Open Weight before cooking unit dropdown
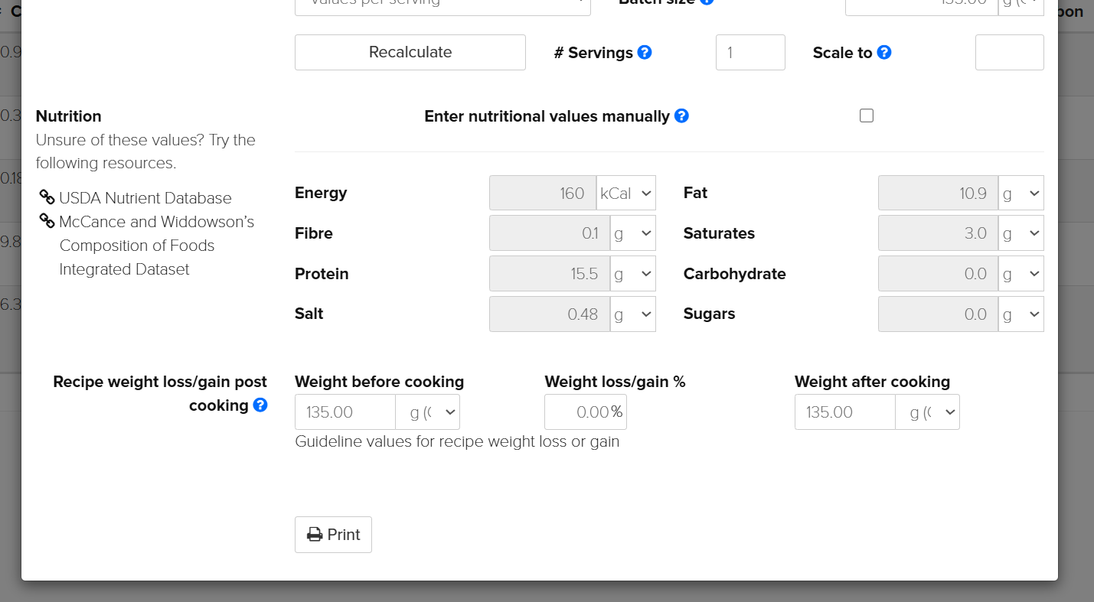 (428, 412)
